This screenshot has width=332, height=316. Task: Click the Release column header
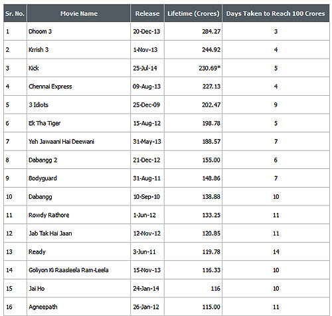pos(147,13)
